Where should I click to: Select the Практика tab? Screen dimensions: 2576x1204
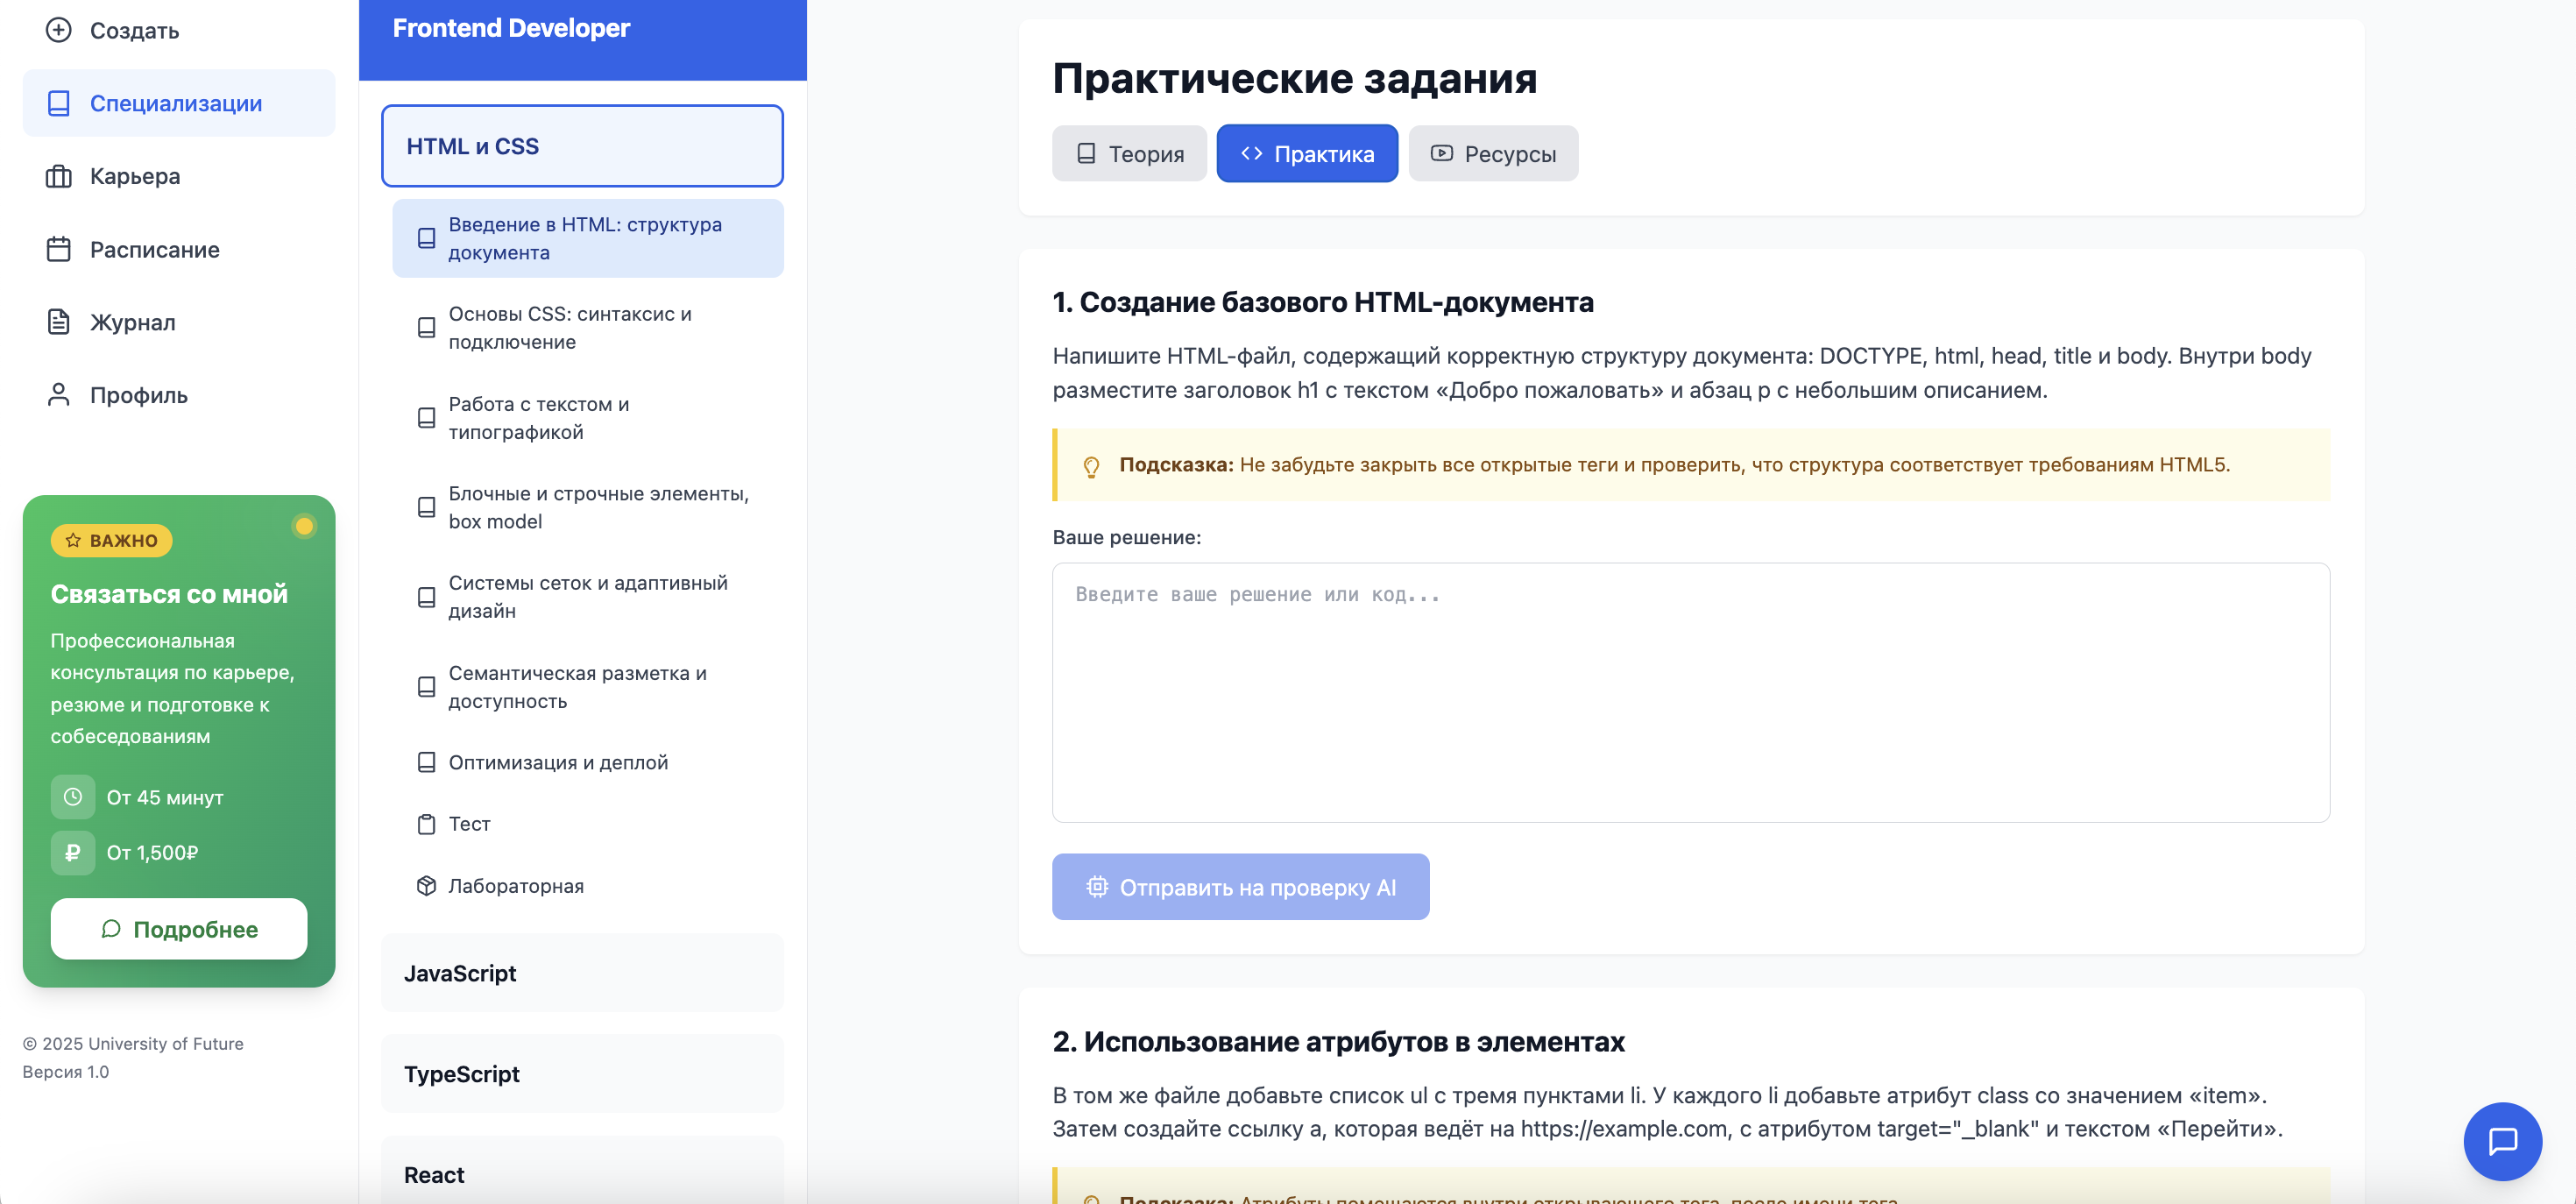coord(1307,153)
